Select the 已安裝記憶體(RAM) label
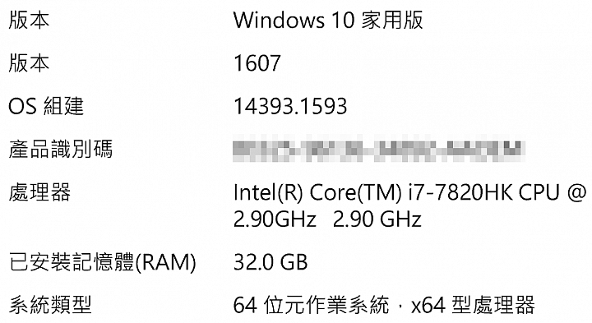This screenshot has height=323, width=592. [102, 262]
